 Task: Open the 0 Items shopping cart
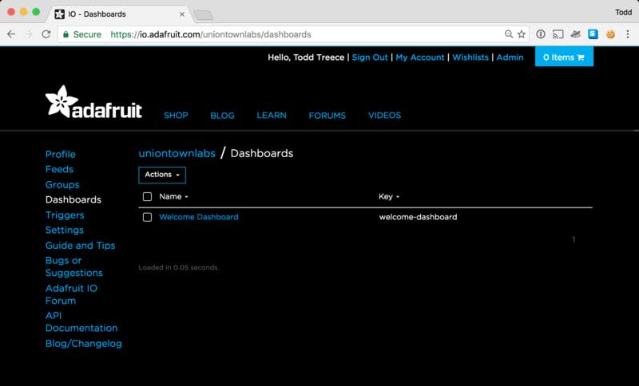coord(564,57)
